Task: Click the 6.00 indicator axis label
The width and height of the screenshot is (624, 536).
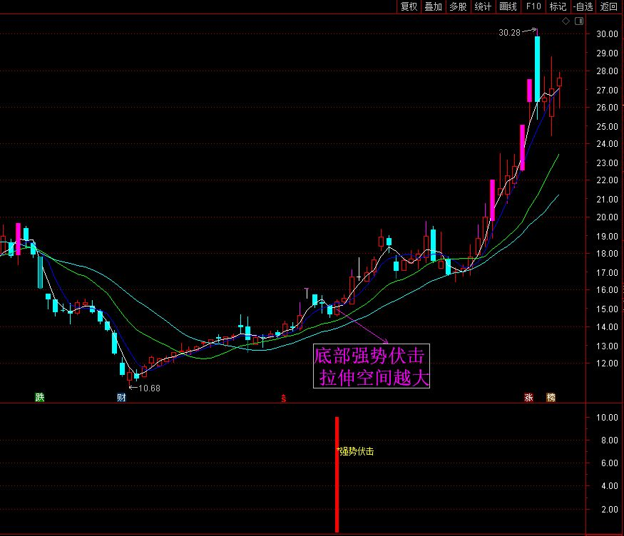Action: click(x=609, y=463)
